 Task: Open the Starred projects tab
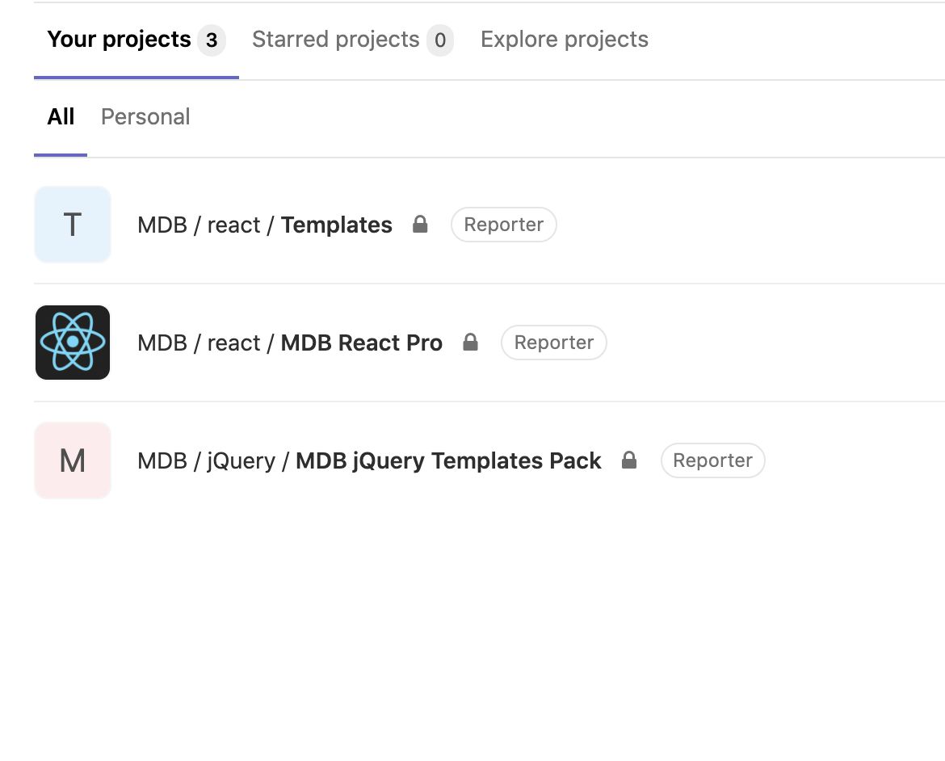click(x=353, y=40)
